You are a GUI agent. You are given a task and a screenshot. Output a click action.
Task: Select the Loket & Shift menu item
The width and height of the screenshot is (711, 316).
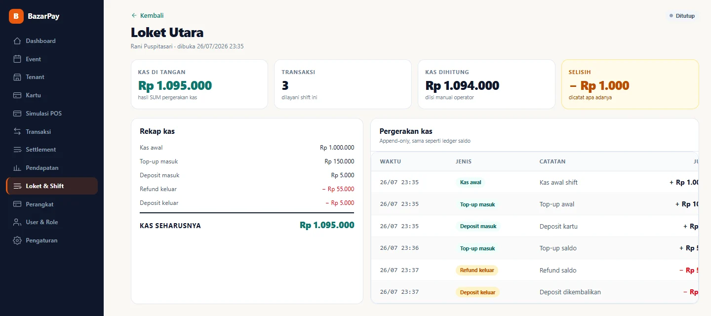point(52,186)
